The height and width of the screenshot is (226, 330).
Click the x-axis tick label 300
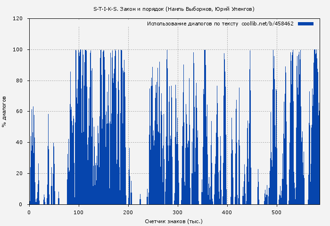coord(178,212)
